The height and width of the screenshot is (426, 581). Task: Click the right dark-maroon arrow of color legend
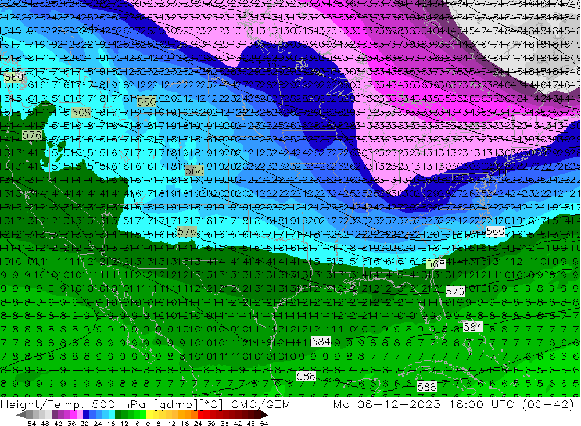264,414
